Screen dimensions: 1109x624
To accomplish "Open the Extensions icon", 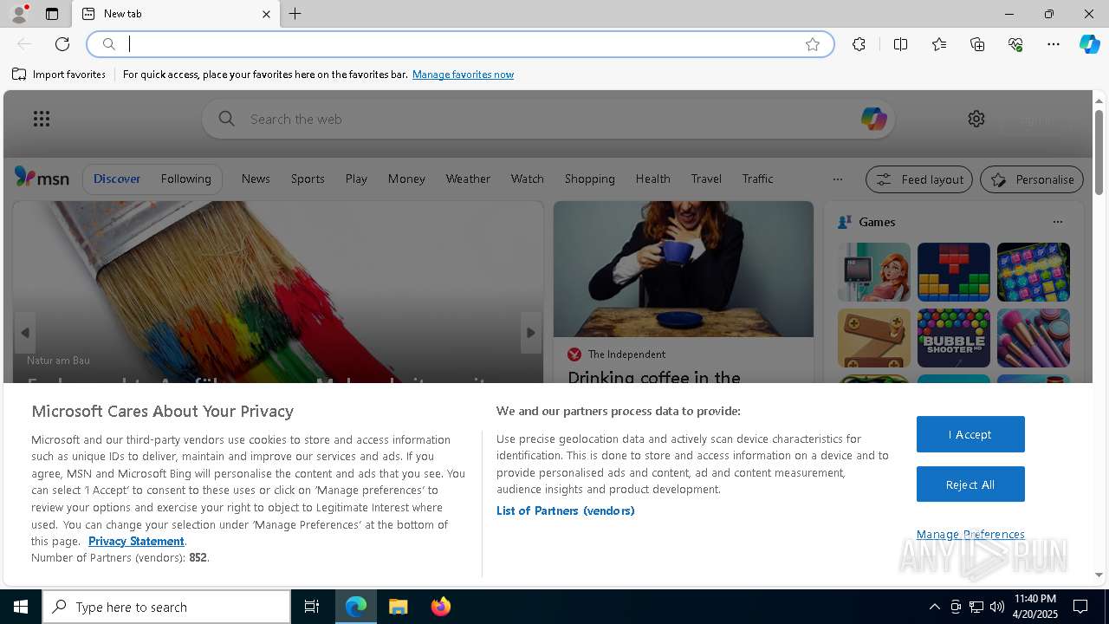I will pos(859,44).
